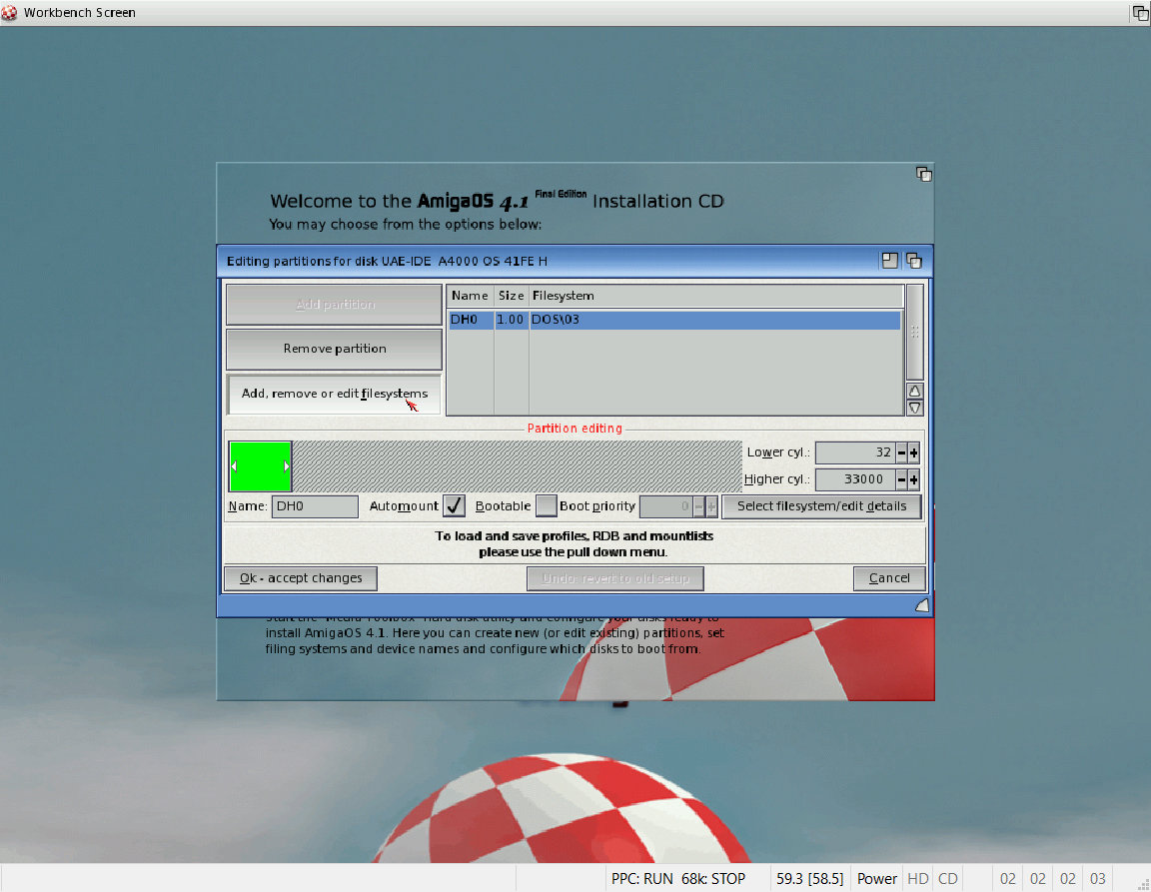Decrease Lower cyl. with minus button

pos(901,452)
